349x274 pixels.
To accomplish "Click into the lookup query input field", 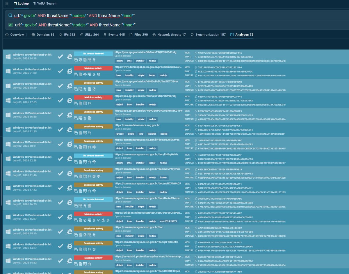I will [177, 15].
